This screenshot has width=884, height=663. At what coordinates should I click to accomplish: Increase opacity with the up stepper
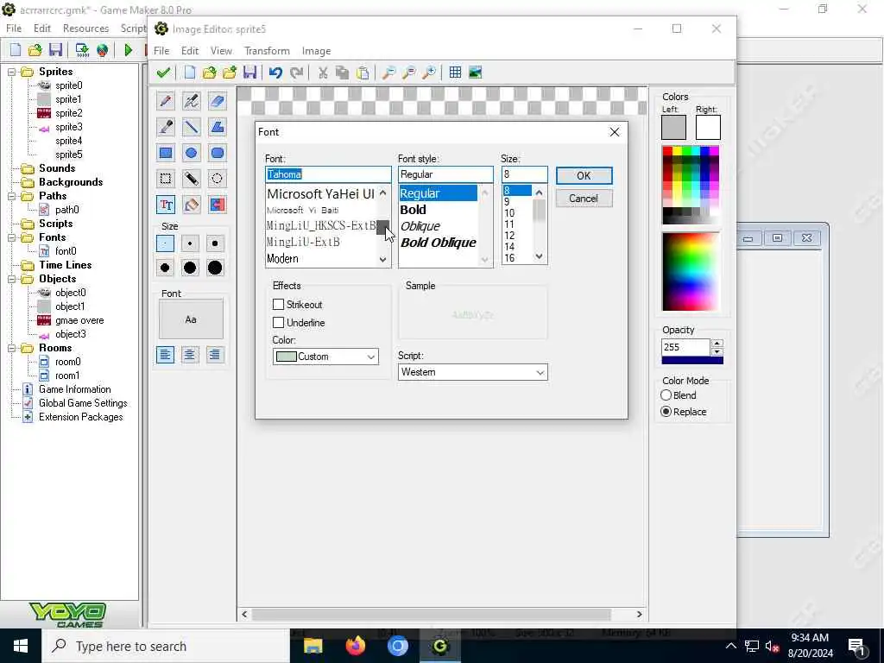tap(717, 343)
